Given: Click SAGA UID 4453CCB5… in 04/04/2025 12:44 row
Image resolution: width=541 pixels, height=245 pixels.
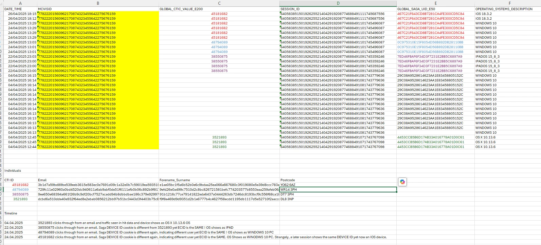Looking at the screenshot, I should point(435,147).
